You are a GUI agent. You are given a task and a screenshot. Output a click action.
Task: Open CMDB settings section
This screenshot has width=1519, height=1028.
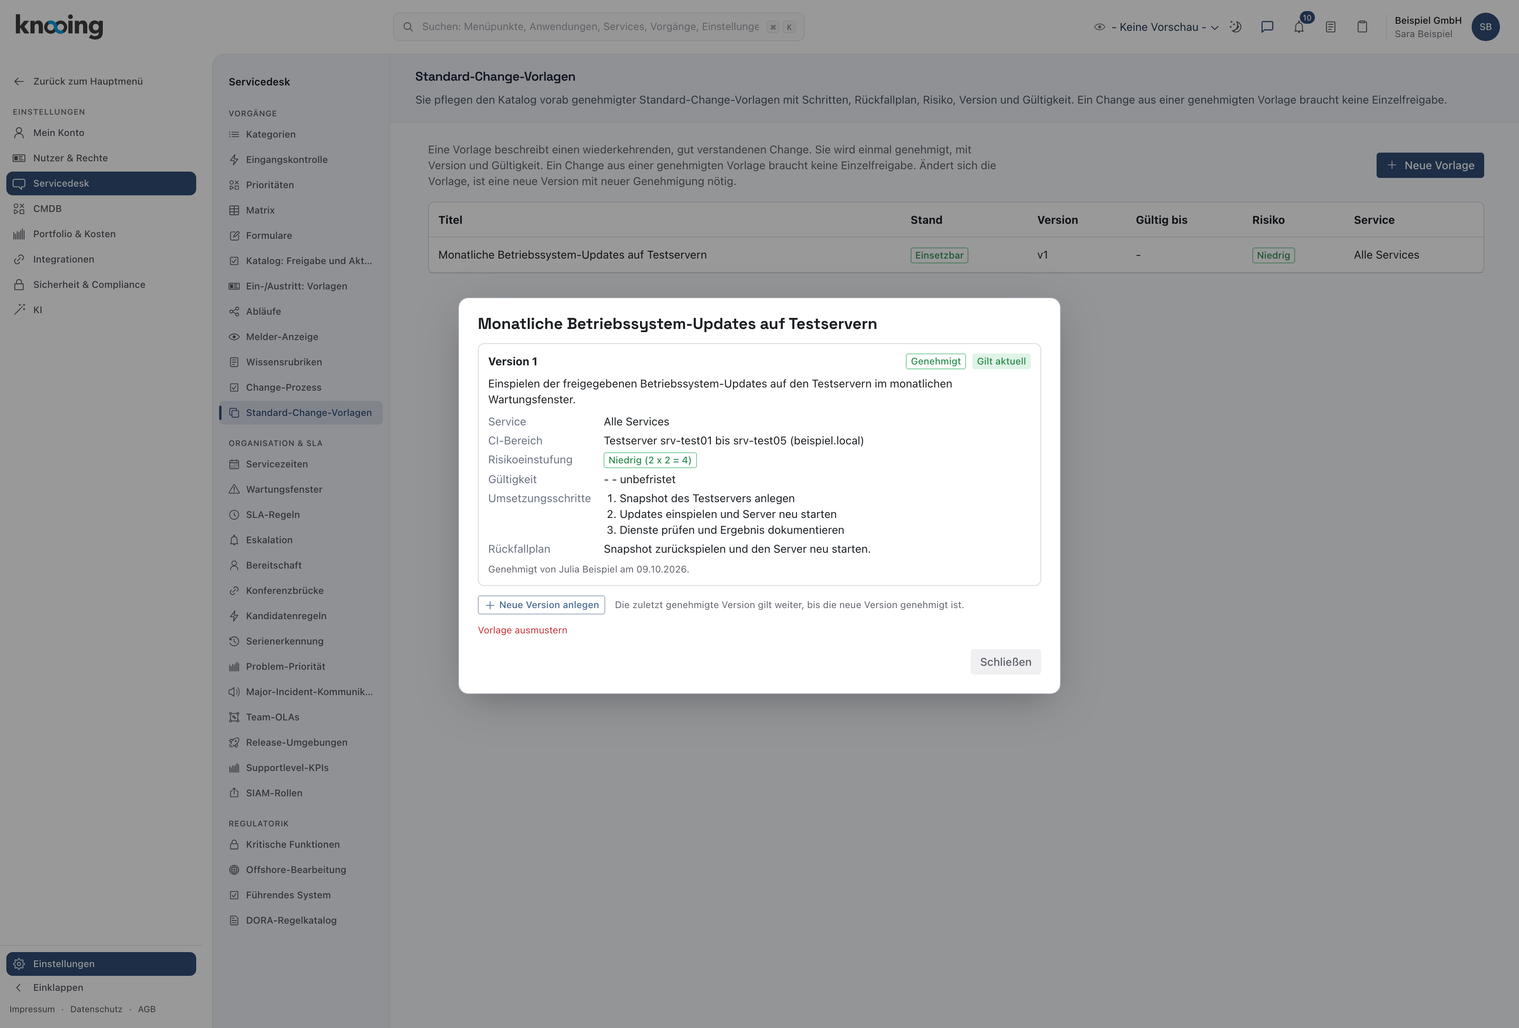[x=101, y=208]
